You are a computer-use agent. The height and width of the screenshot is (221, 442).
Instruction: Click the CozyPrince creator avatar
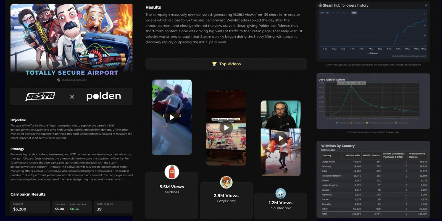pos(226,182)
